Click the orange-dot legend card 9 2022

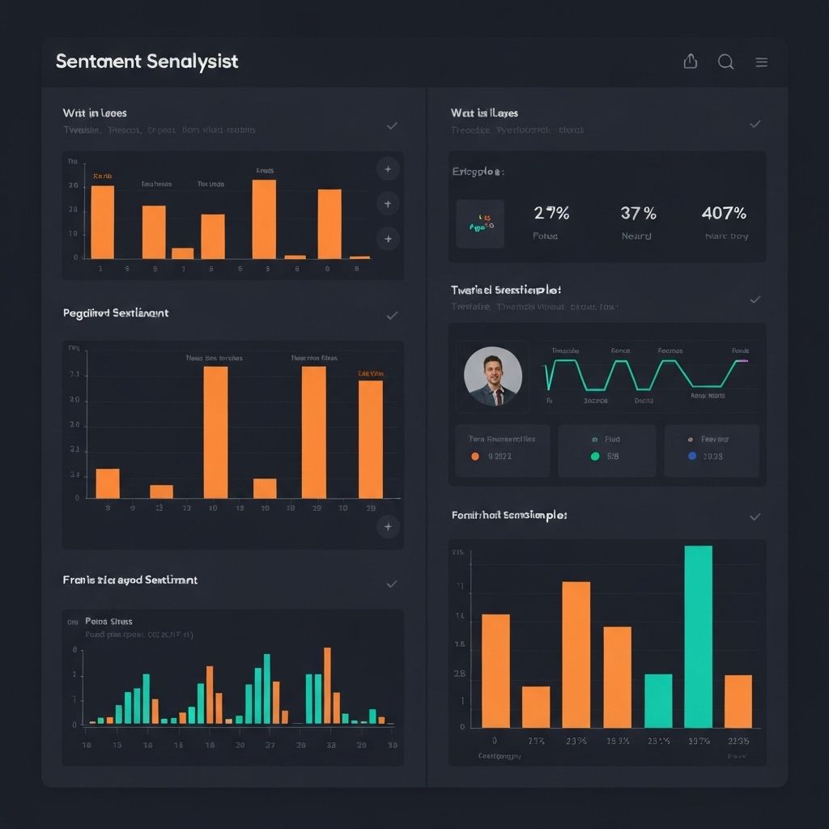[x=502, y=450]
